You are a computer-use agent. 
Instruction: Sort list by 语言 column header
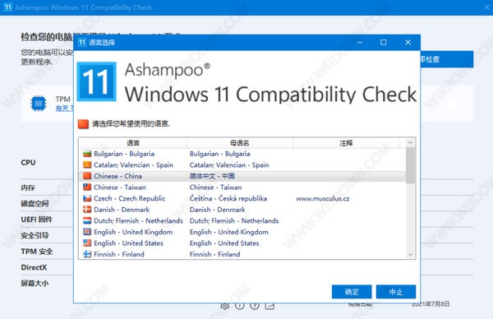point(133,143)
